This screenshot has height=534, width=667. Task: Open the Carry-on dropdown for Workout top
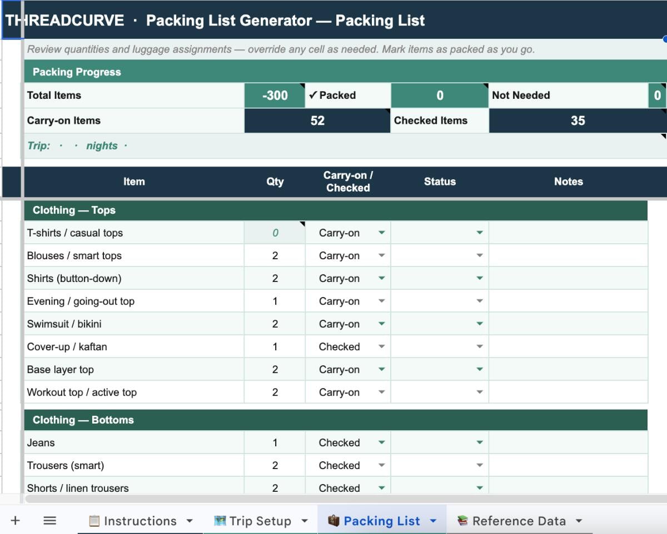tap(382, 392)
